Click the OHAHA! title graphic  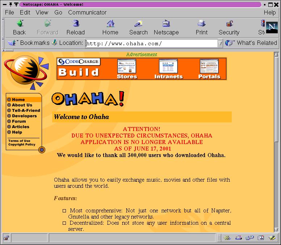[x=88, y=98]
